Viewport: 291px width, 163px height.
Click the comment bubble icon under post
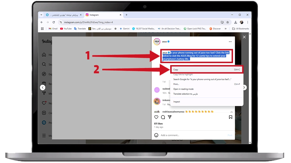click(x=163, y=117)
